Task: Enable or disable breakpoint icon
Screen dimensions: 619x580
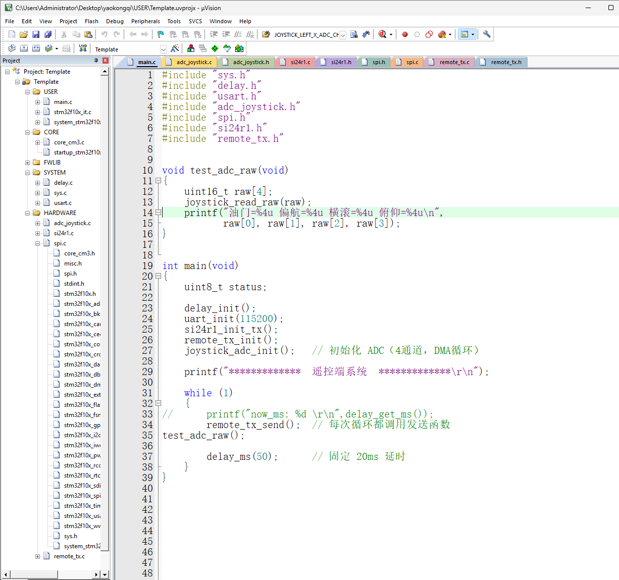Action: (x=417, y=34)
